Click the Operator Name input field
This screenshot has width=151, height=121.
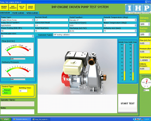pos(17,104)
